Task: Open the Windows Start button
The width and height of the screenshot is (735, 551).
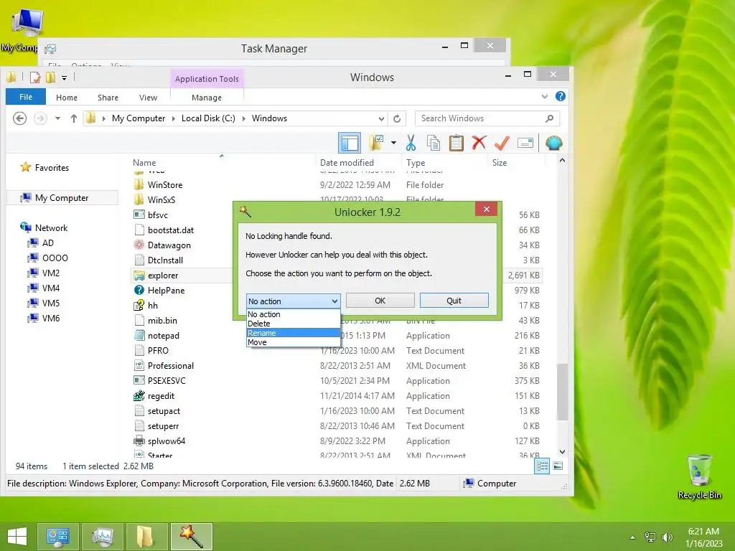Action: pyautogui.click(x=17, y=537)
